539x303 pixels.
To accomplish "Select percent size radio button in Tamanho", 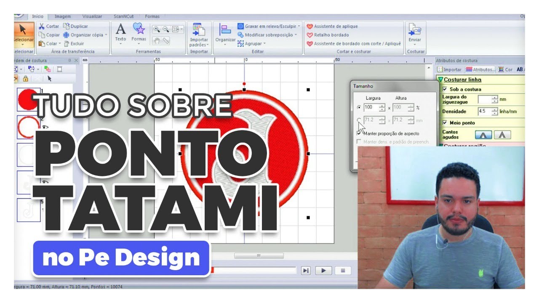I will pos(359,107).
